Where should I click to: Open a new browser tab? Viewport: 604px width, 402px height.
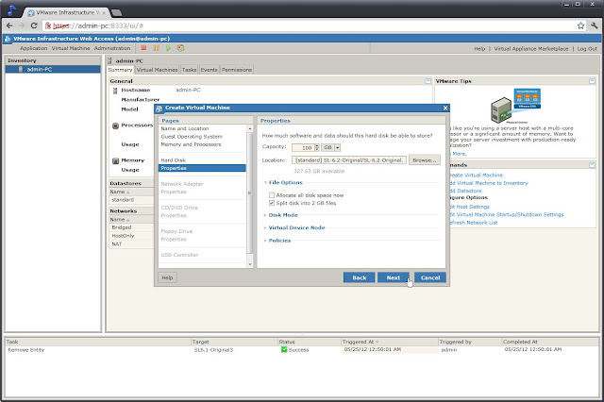tap(116, 12)
